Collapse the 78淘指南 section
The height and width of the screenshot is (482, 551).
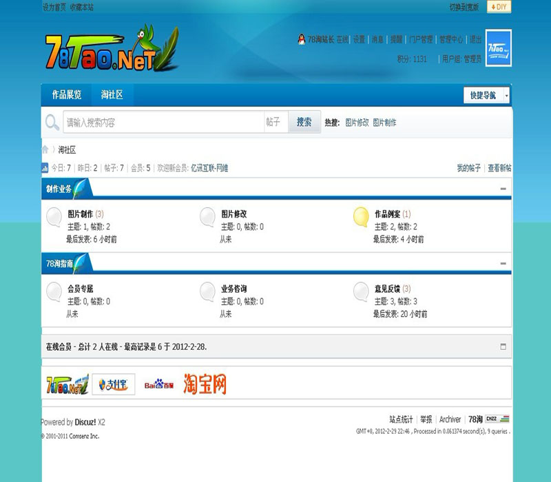pyautogui.click(x=503, y=263)
